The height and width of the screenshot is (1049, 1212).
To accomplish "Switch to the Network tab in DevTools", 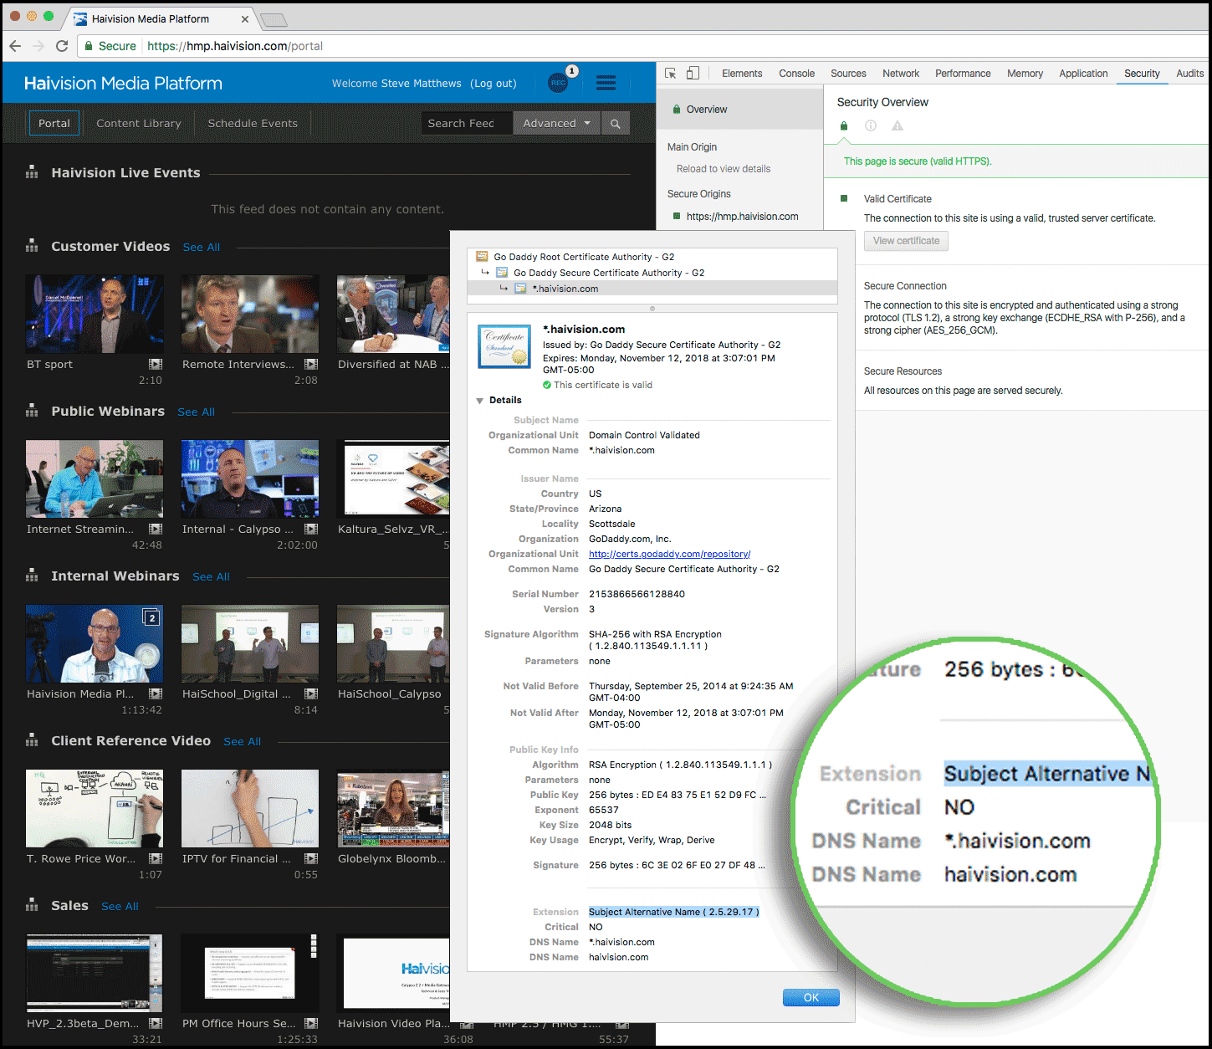I will (x=900, y=74).
